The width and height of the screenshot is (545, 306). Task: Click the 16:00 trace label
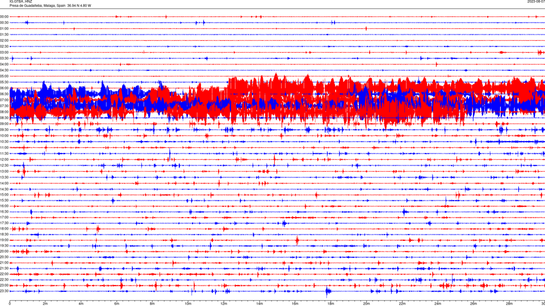pos(4,206)
